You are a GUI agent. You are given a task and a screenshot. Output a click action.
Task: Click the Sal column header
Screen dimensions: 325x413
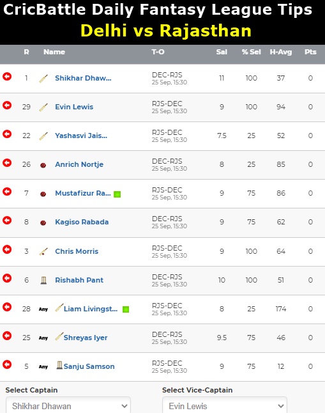pos(222,52)
